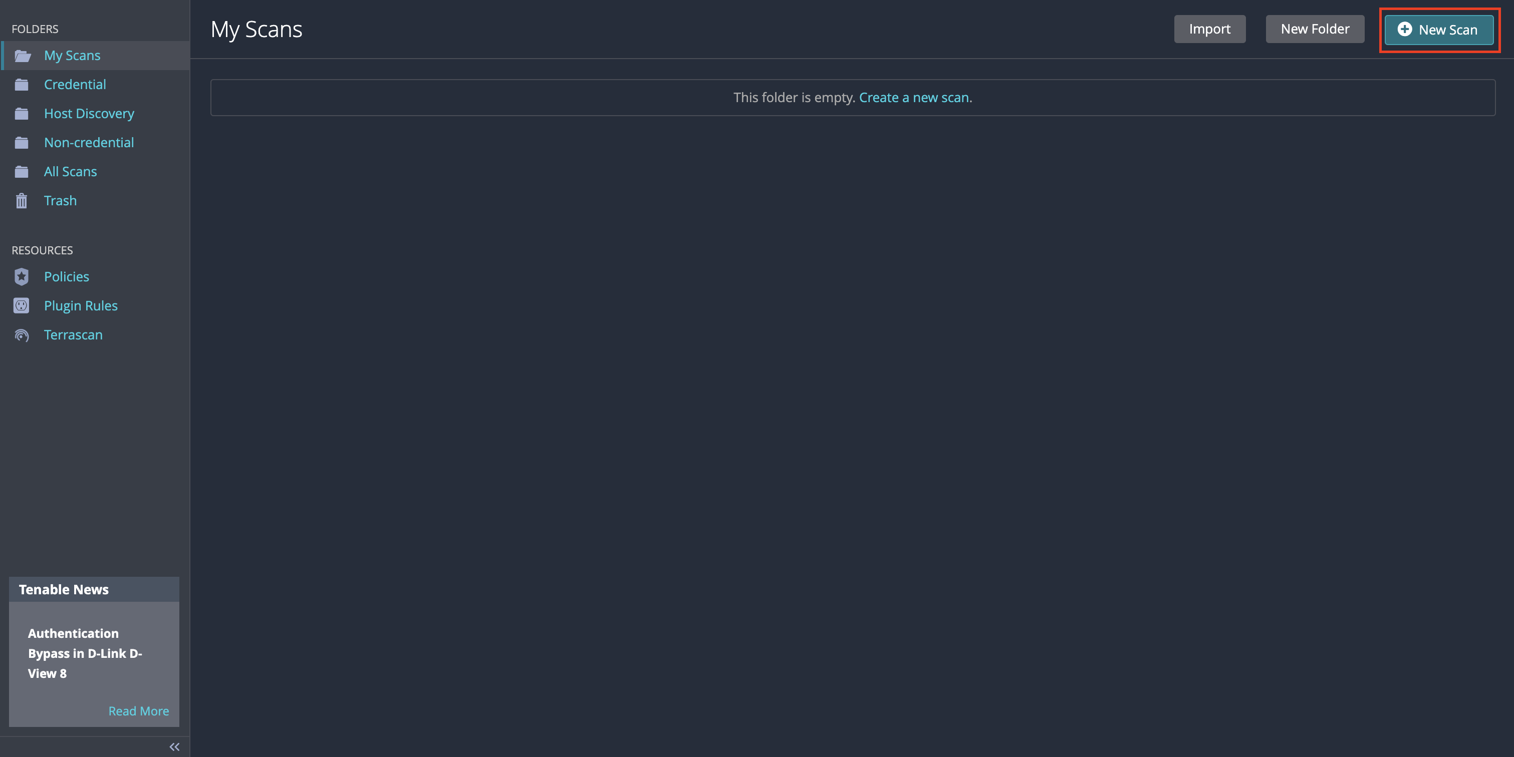Click the radar icon beside Terrascan
Screen dimensions: 1514x757
22,335
